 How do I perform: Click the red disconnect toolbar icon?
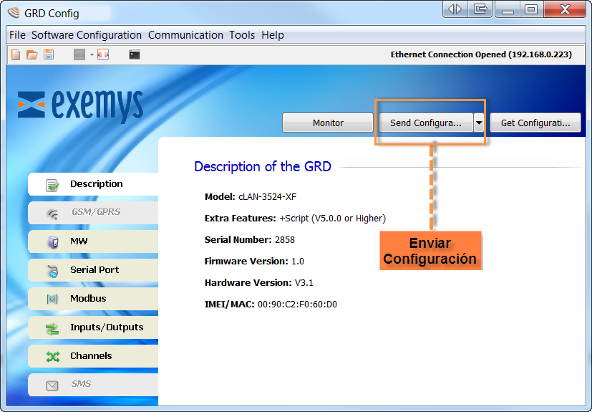point(103,54)
